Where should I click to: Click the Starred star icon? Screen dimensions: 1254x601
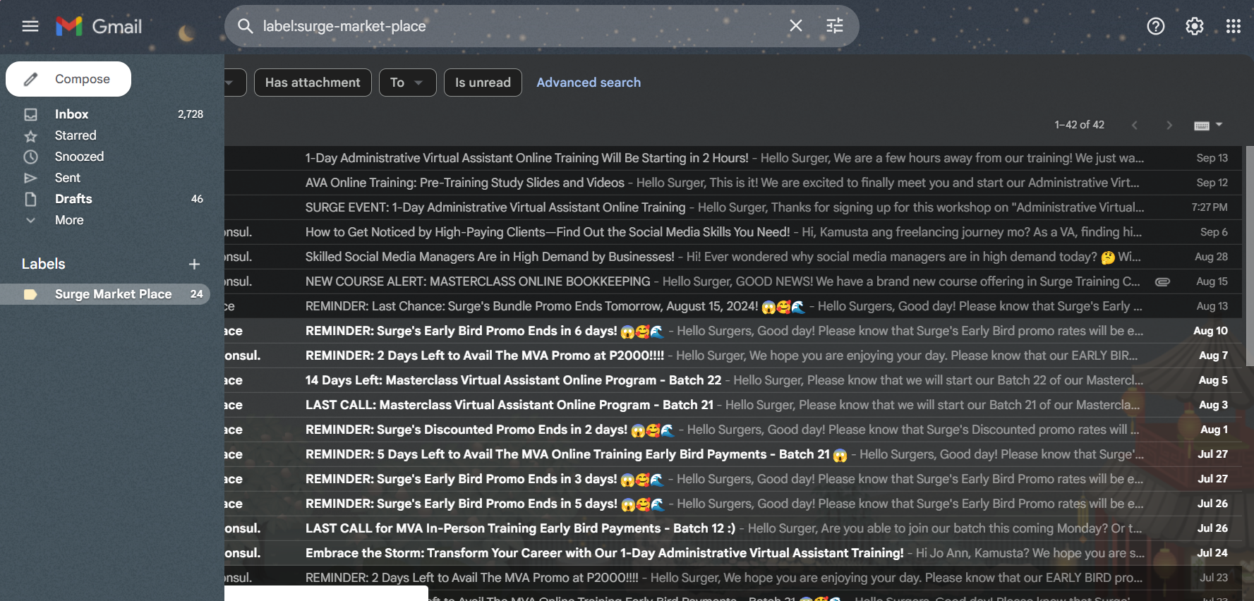(x=30, y=135)
